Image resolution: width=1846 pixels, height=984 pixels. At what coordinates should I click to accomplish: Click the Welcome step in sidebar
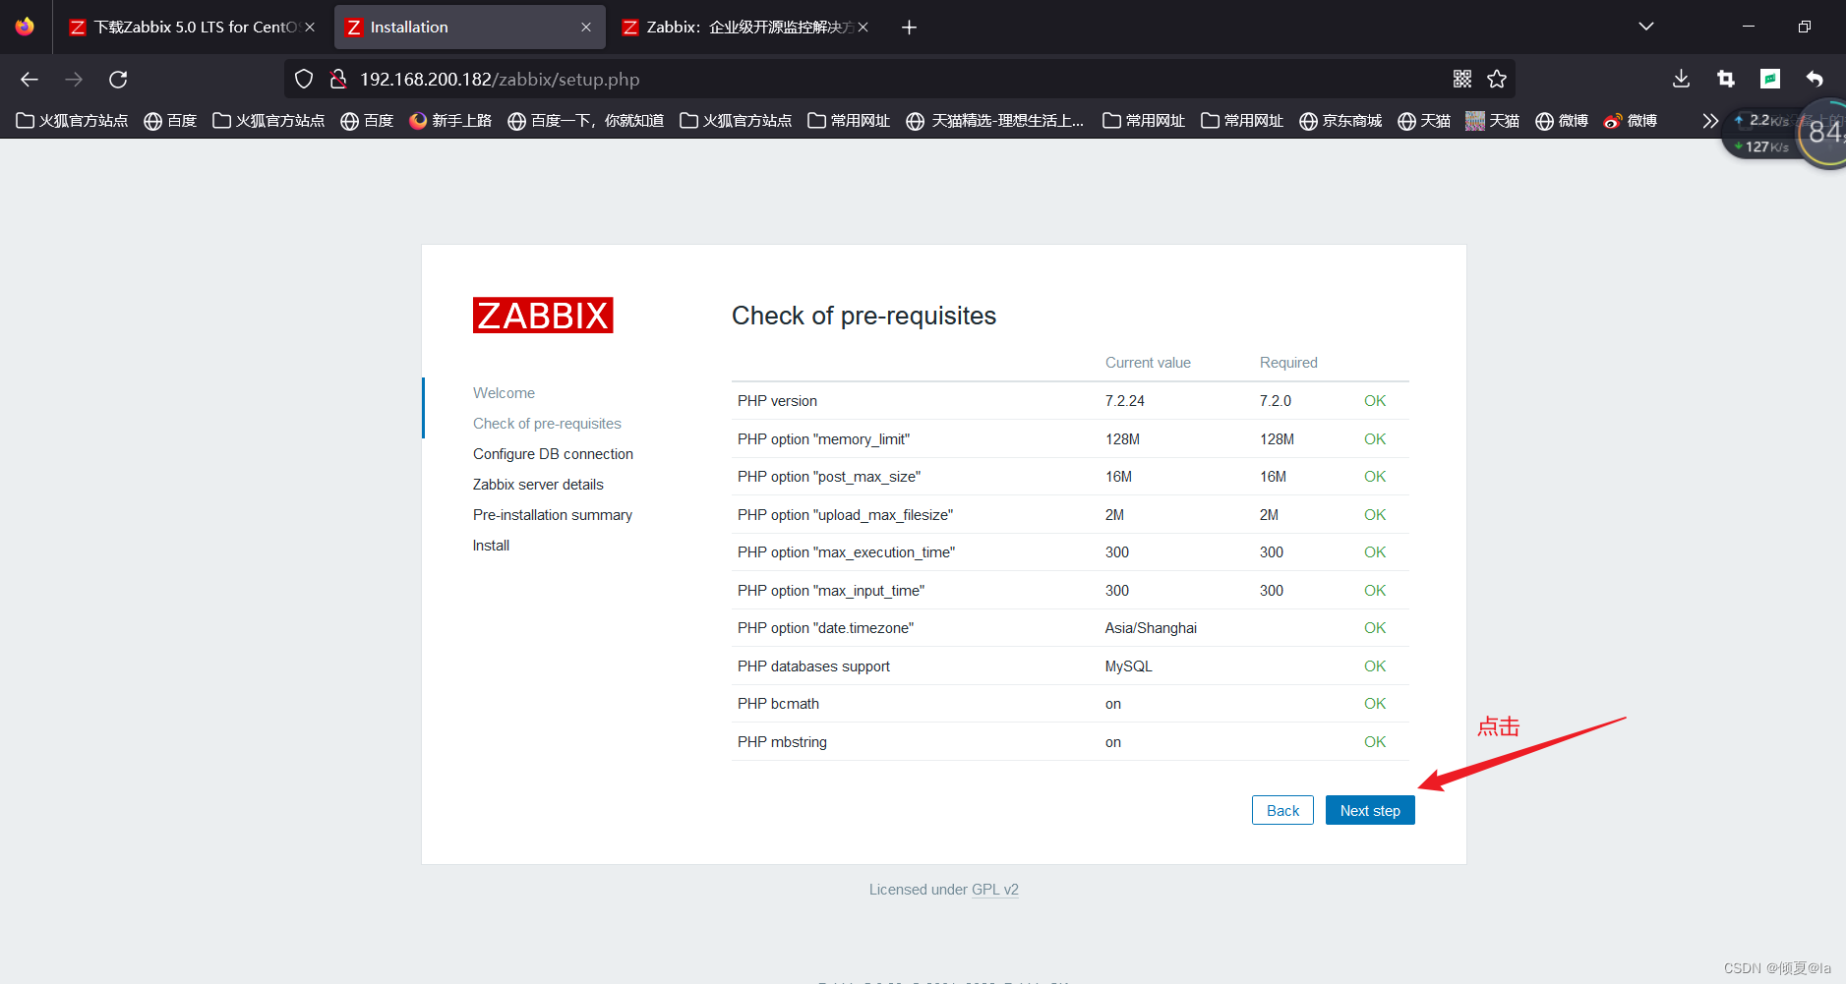tap(504, 393)
